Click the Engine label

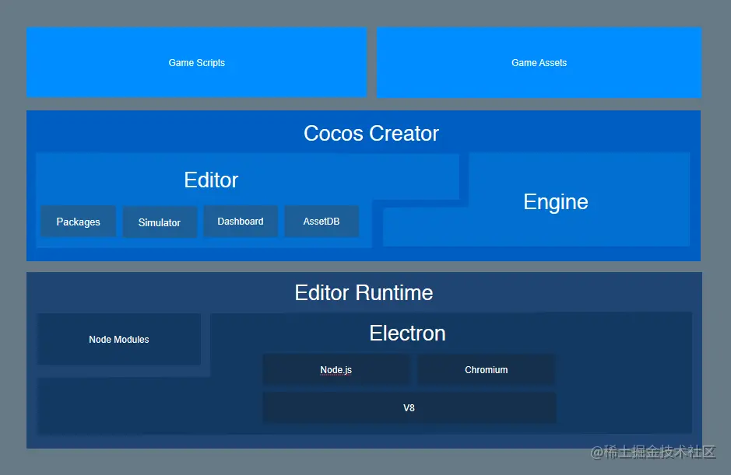556,202
